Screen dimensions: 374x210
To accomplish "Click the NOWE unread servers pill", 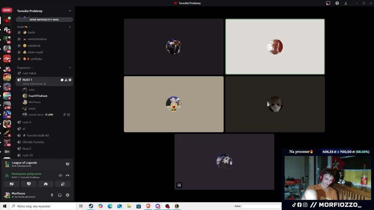I will pos(7,10).
